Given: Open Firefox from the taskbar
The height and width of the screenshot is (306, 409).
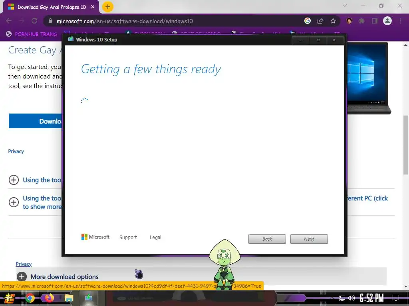Looking at the screenshot, I should coord(49,298).
